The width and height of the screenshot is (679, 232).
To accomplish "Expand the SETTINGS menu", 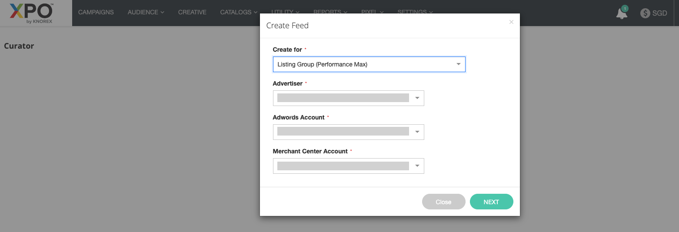I will click(x=415, y=11).
